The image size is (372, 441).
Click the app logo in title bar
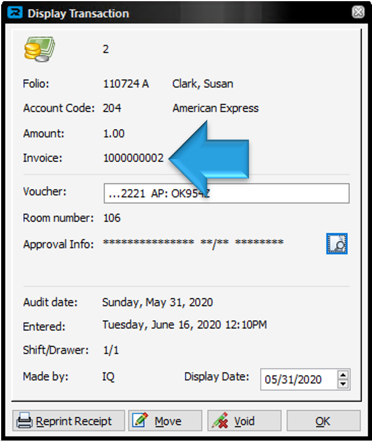pos(18,13)
